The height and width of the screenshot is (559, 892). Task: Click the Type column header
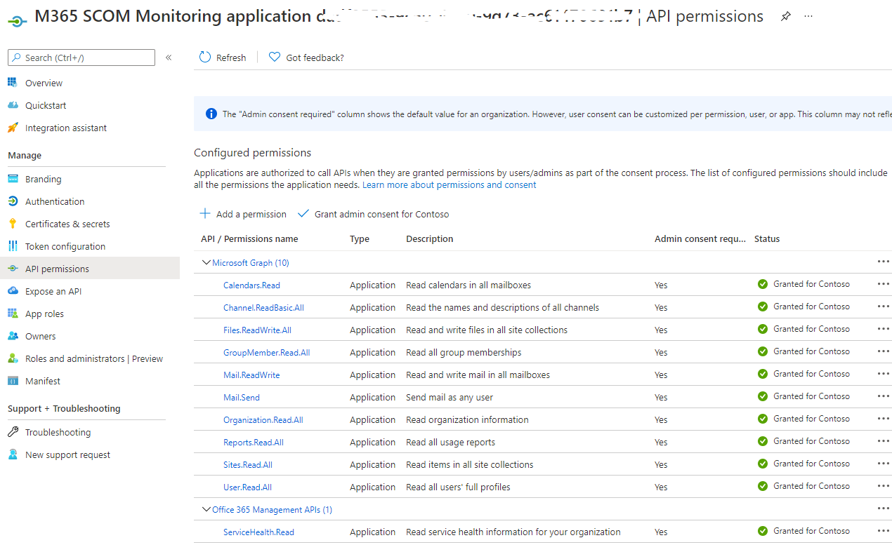(360, 239)
